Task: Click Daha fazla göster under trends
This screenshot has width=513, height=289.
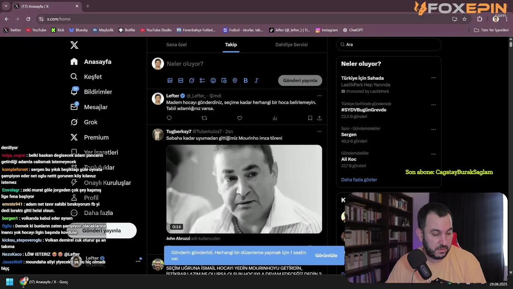Action: (359, 179)
